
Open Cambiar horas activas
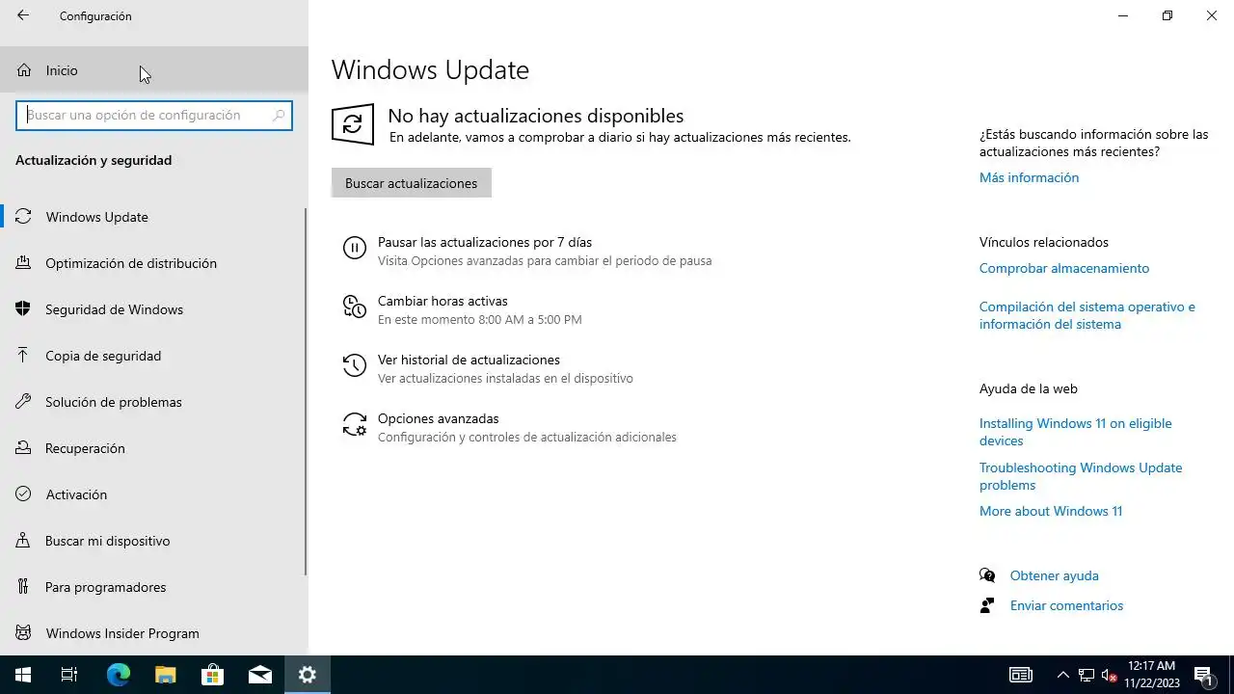pyautogui.click(x=443, y=301)
